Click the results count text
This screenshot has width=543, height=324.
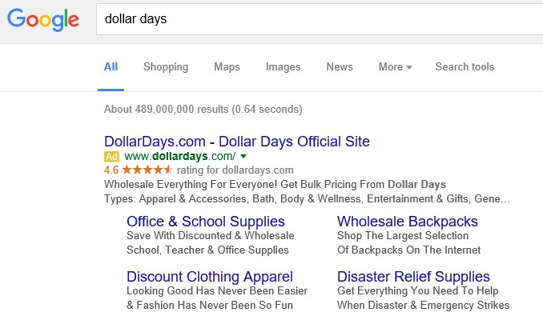pos(203,110)
